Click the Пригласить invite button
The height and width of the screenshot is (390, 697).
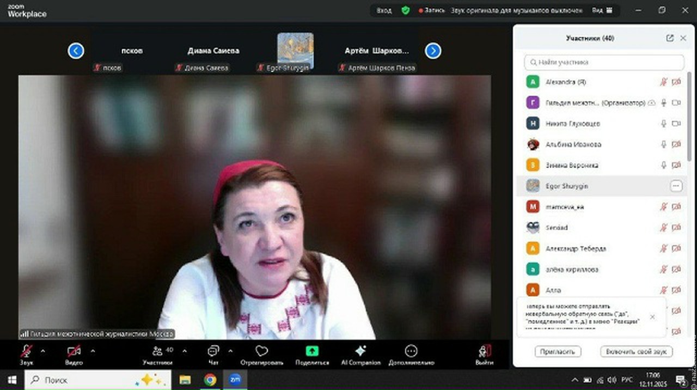pyautogui.click(x=558, y=352)
